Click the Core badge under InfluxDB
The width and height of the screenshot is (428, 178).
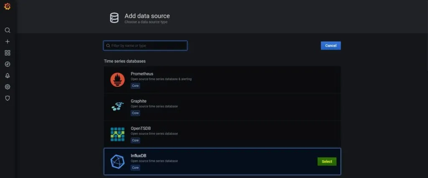pos(135,168)
